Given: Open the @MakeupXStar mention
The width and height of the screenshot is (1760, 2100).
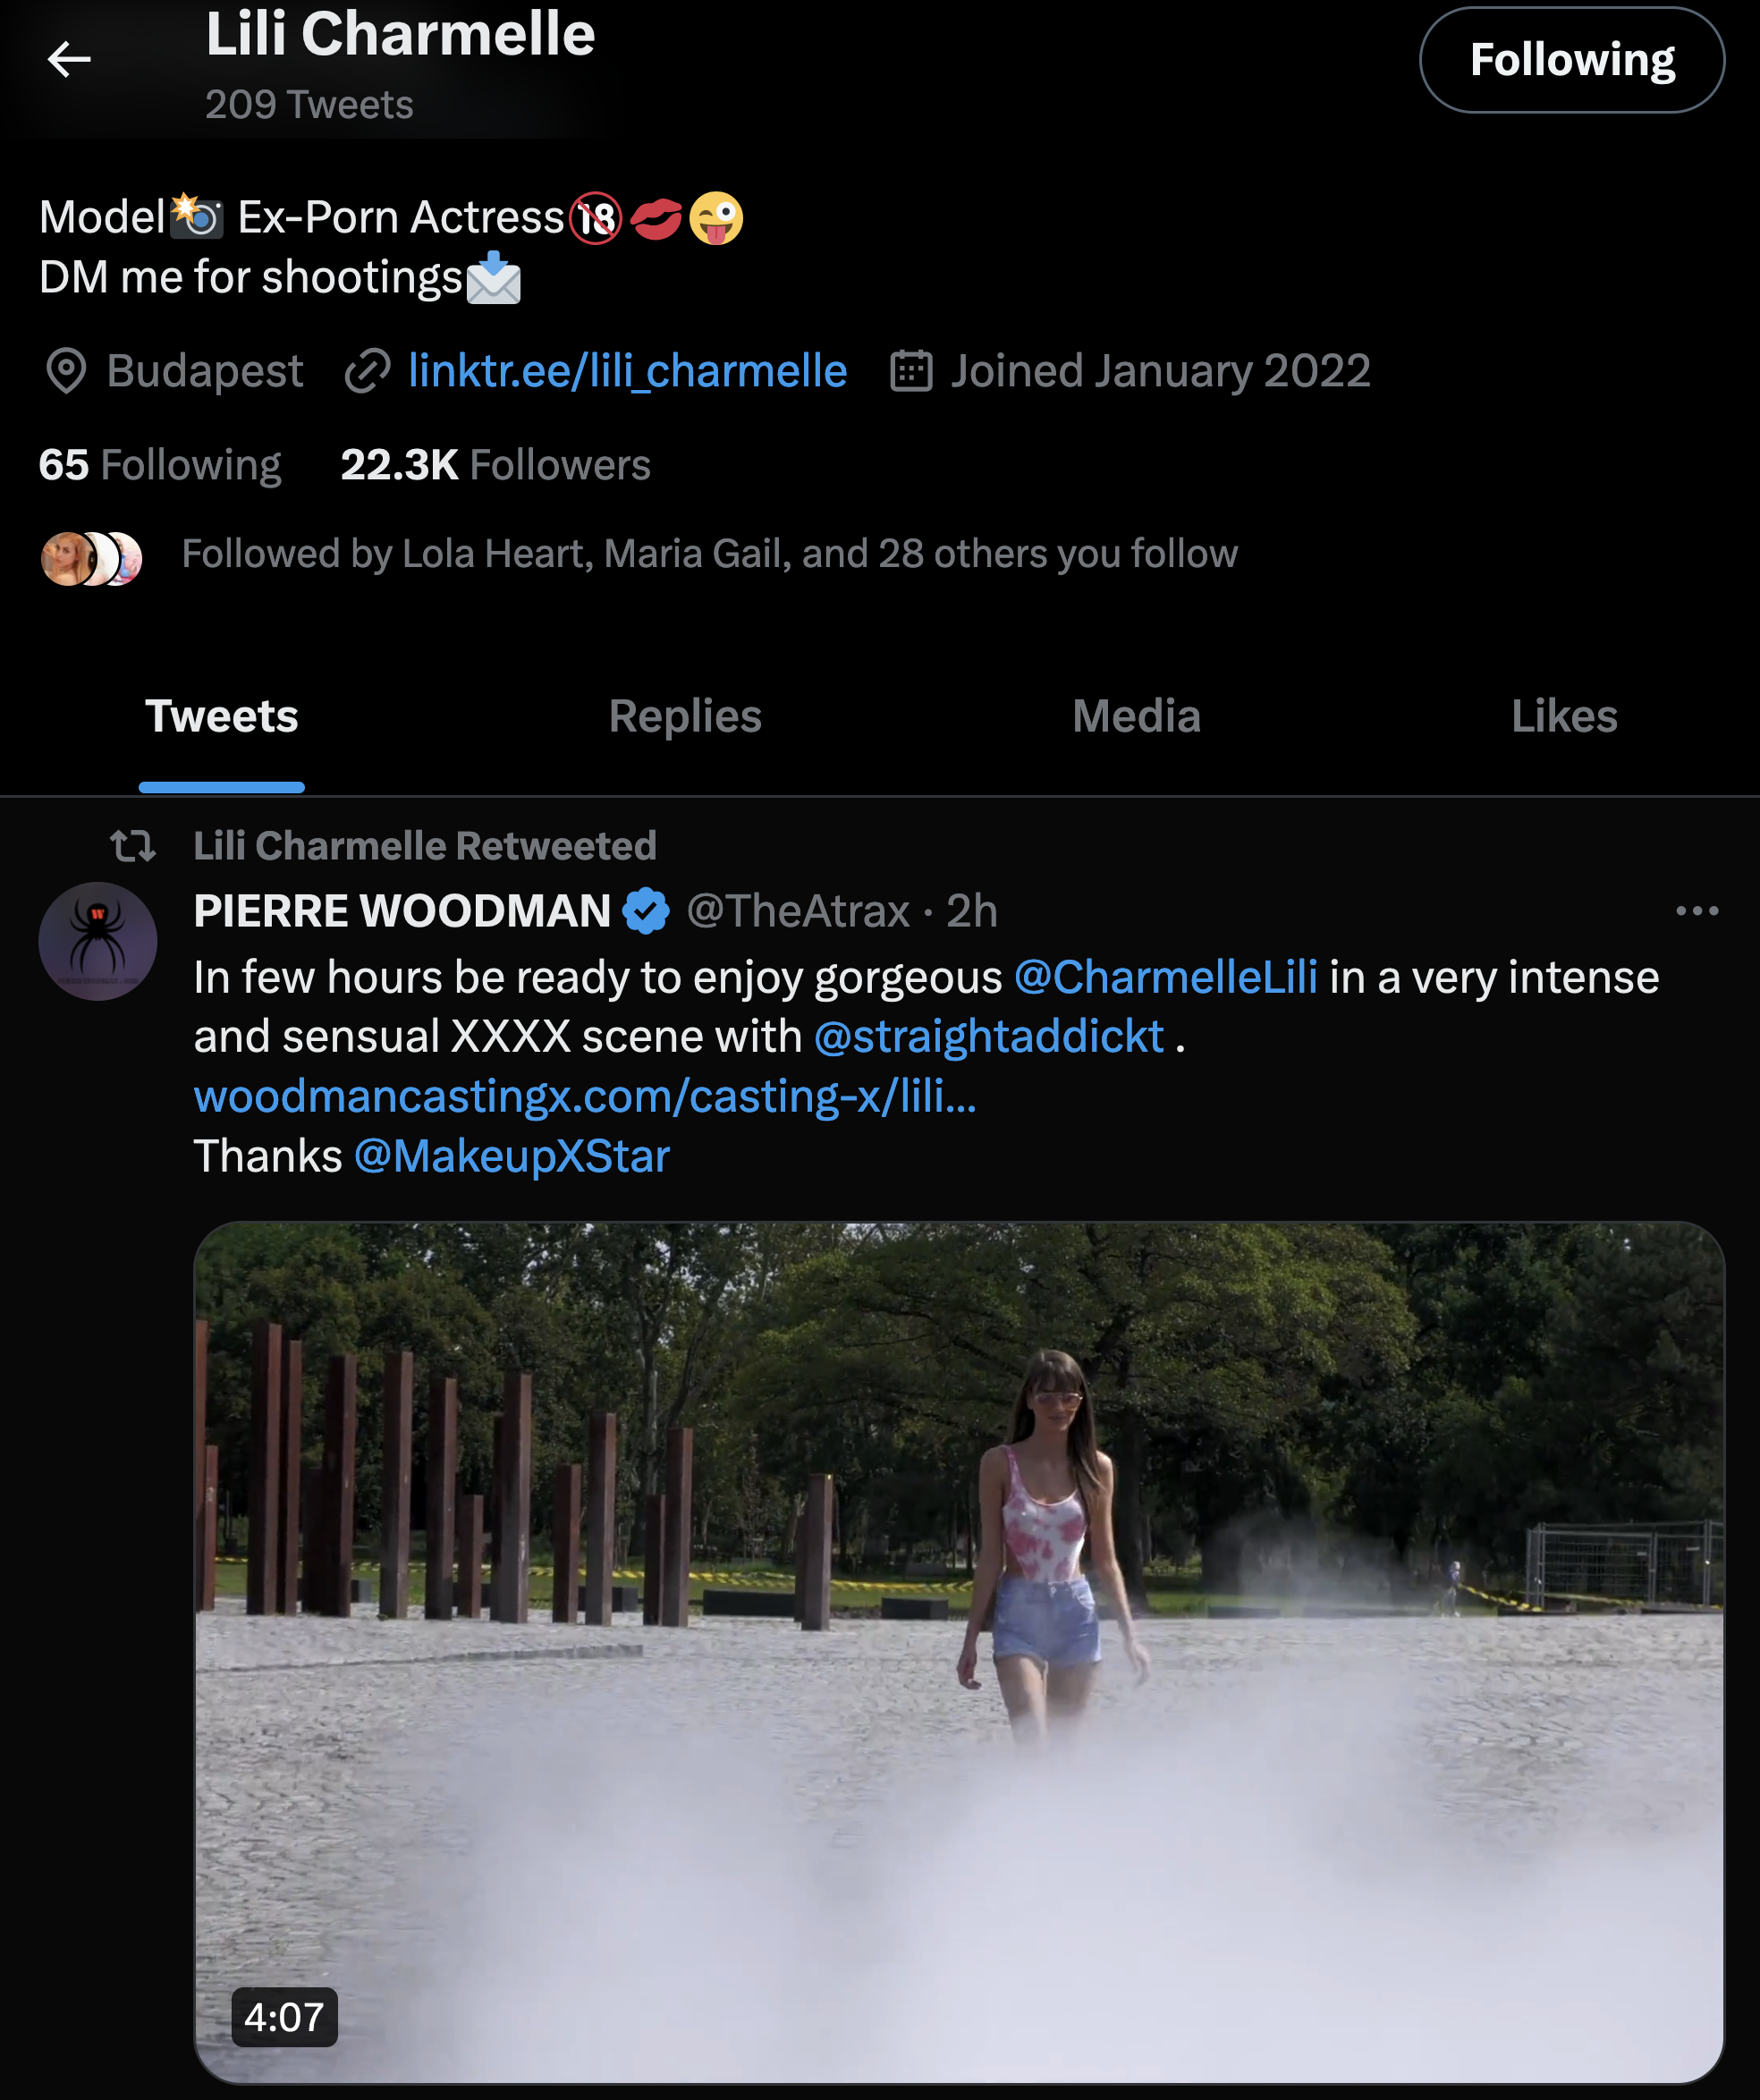Looking at the screenshot, I should [511, 1156].
